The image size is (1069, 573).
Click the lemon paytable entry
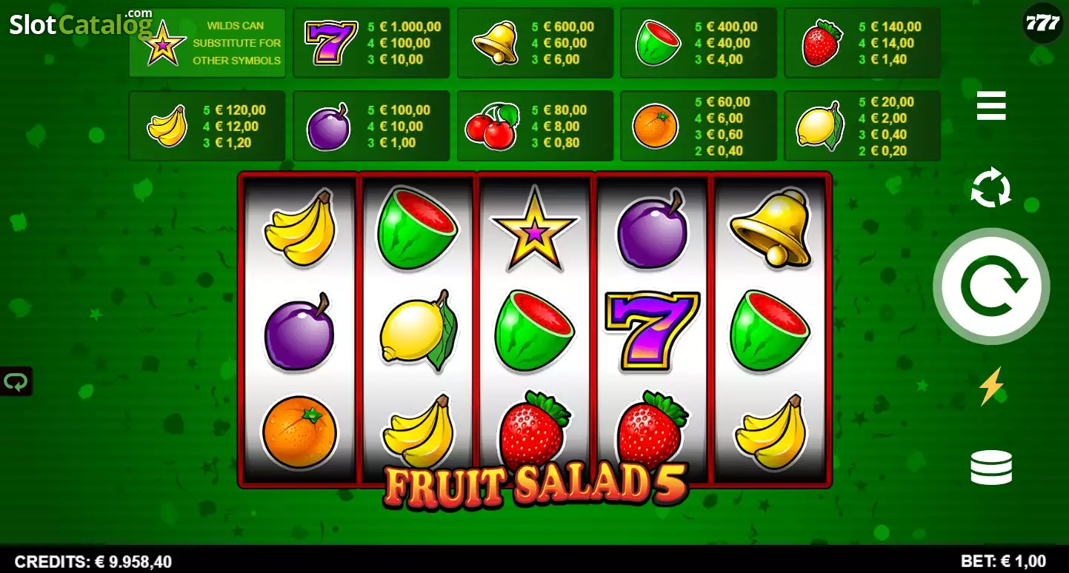tap(862, 126)
